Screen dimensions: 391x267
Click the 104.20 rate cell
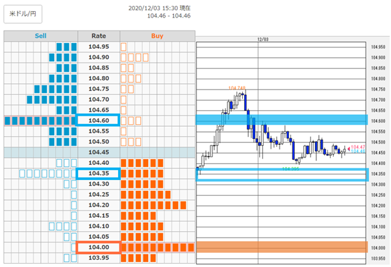(x=99, y=205)
